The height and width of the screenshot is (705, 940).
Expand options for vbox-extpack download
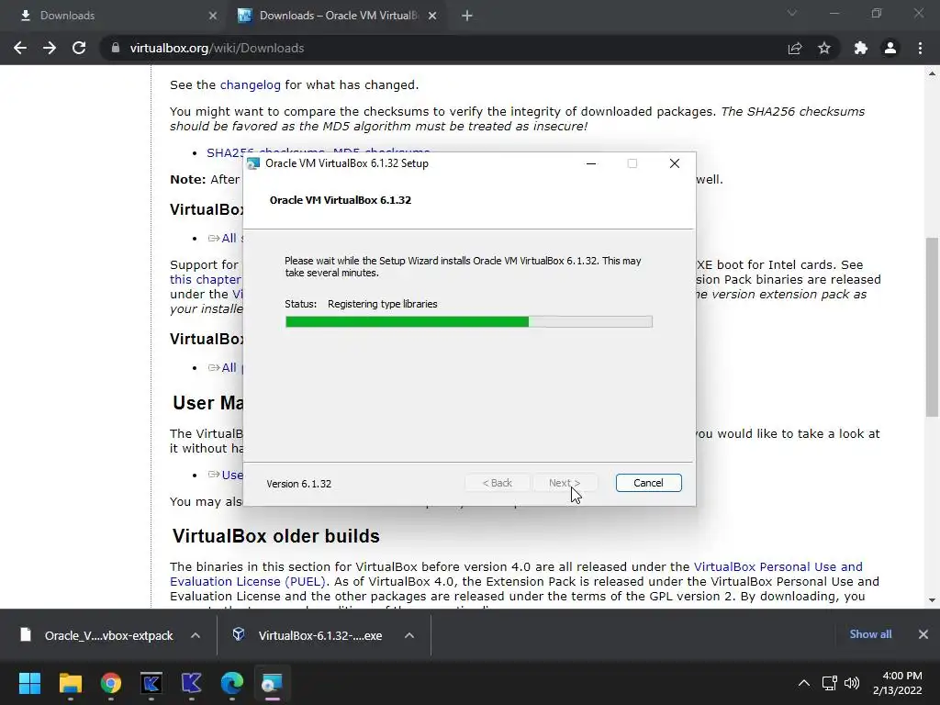tap(196, 635)
